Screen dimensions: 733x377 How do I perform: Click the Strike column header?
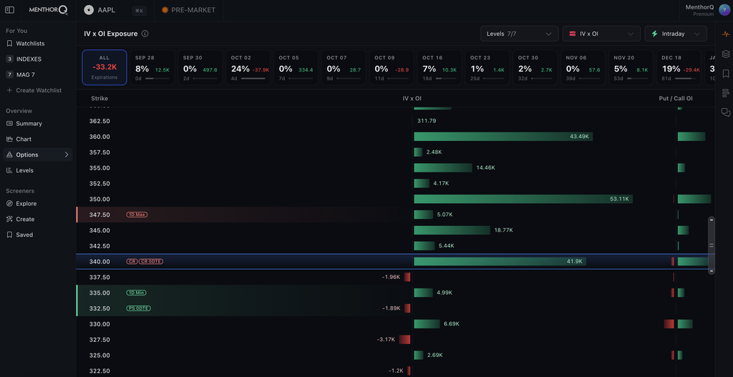click(x=99, y=99)
